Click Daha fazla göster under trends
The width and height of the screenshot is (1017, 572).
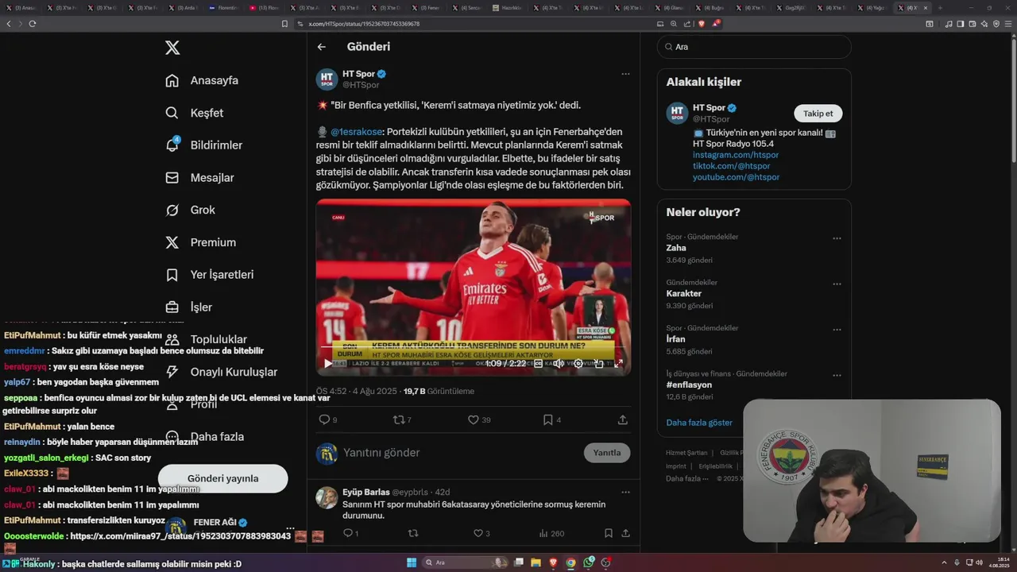point(699,423)
